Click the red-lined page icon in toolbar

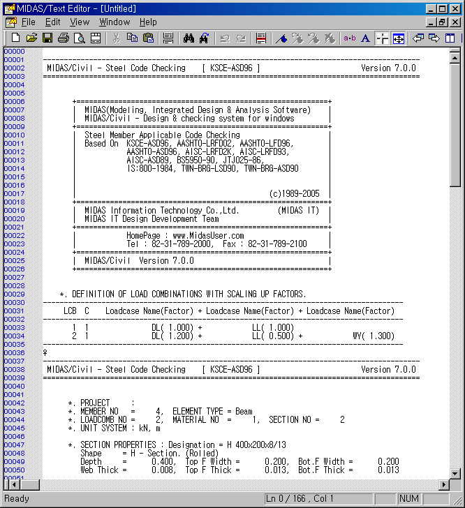pos(261,38)
